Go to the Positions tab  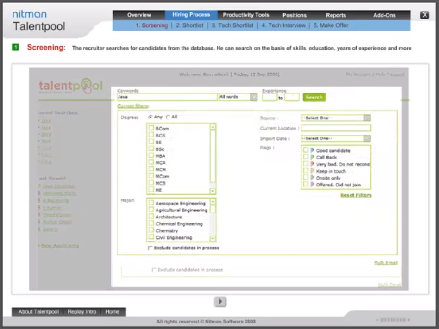[x=294, y=15]
